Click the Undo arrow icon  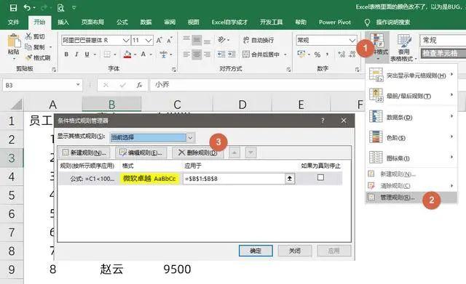tap(27, 7)
